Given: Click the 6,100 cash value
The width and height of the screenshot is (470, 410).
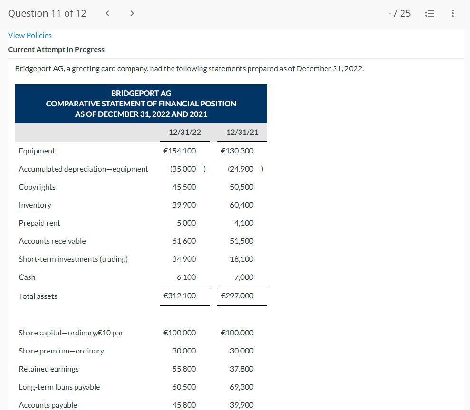Looking at the screenshot, I should pyautogui.click(x=186, y=277).
